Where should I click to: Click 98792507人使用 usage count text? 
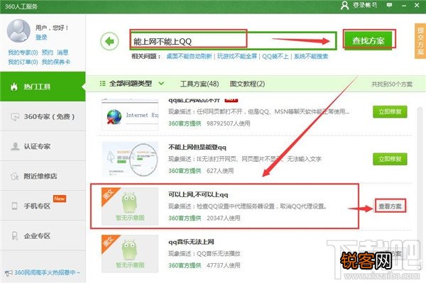click(x=228, y=123)
